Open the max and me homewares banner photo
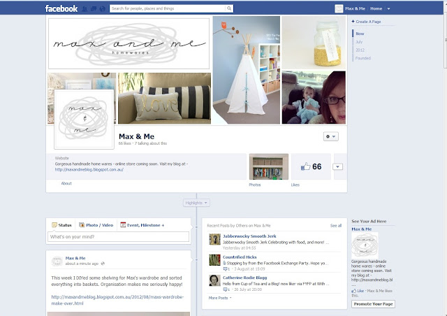Screen dimensions: 447x316 point(129,43)
